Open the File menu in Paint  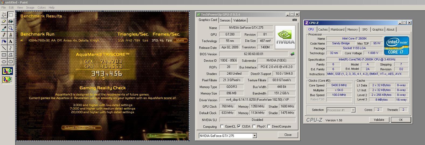[4, 8]
